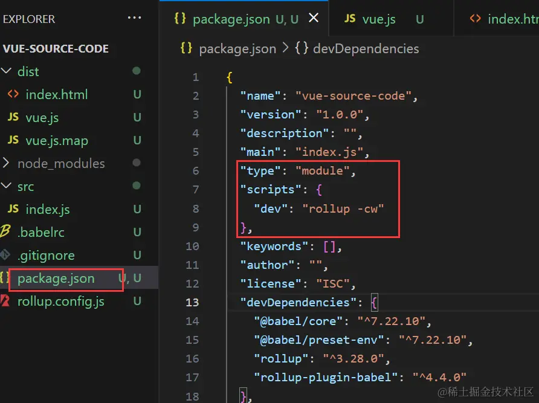Click the EXPLORER panel title
The width and height of the screenshot is (539, 403).
pos(29,19)
